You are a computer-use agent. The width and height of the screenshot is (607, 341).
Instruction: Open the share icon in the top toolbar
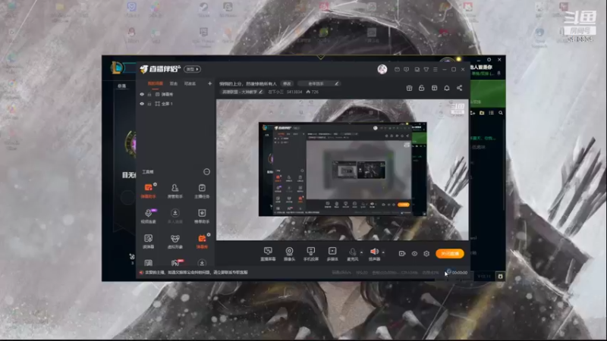coord(459,88)
